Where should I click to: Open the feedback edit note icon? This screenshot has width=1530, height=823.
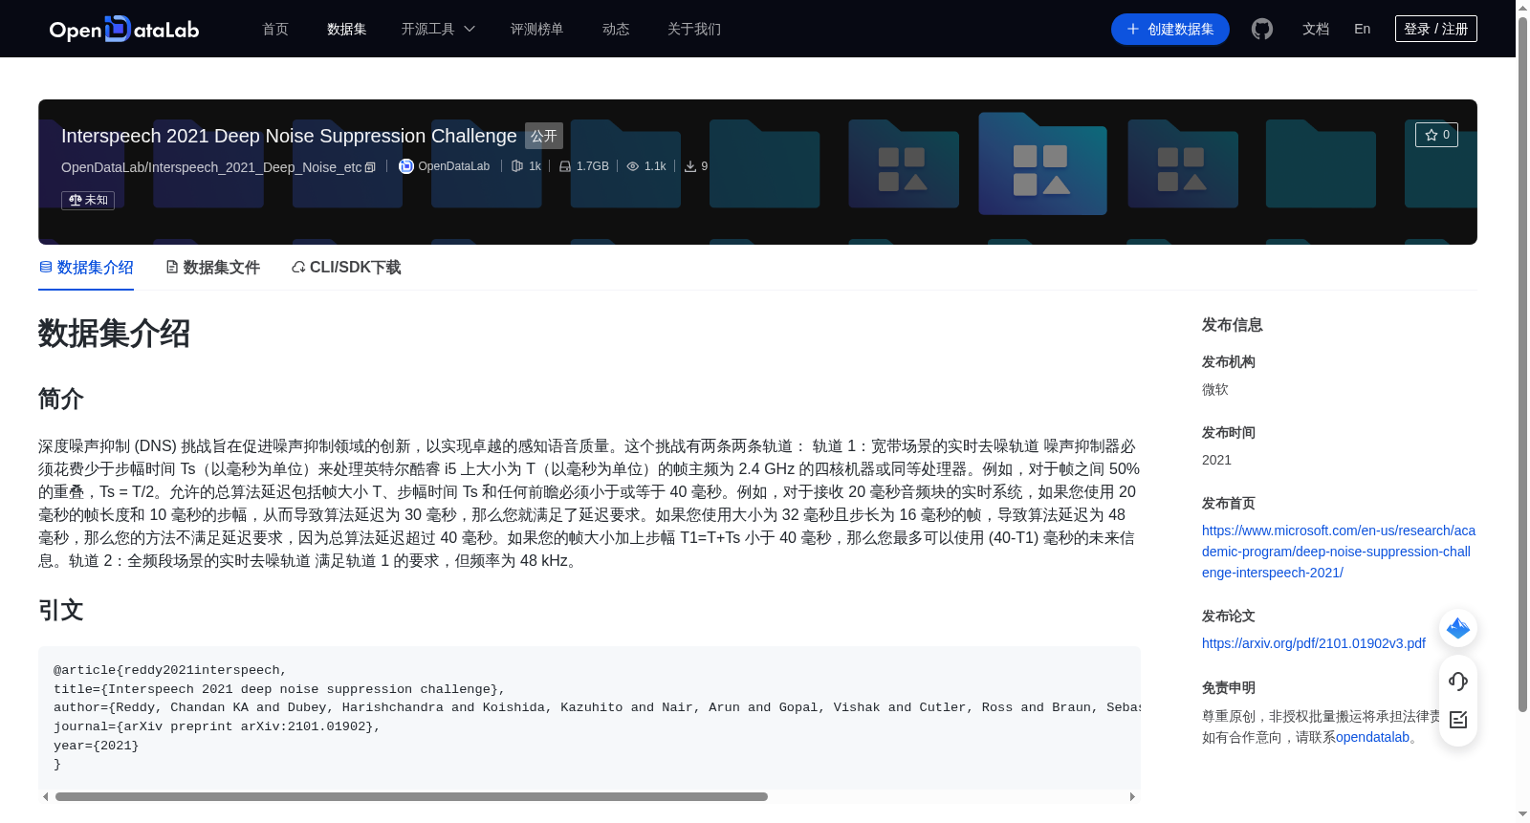click(1458, 720)
